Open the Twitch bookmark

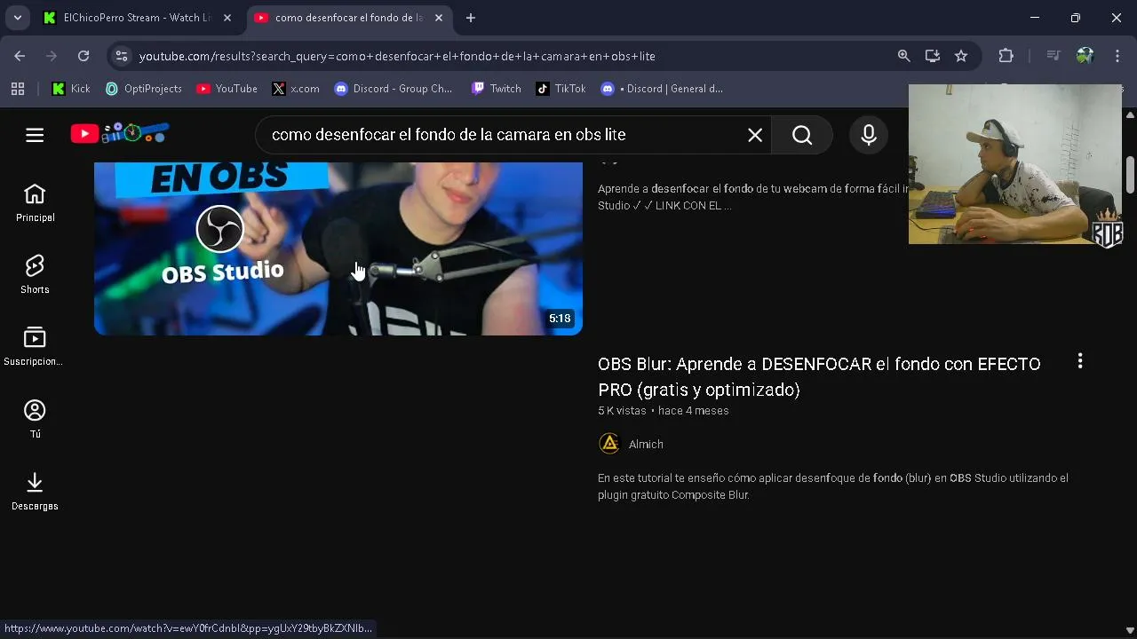pos(497,89)
